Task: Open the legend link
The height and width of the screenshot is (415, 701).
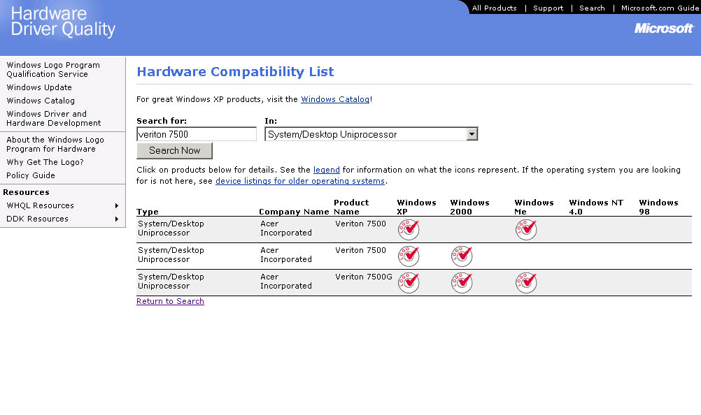Action: [326, 170]
